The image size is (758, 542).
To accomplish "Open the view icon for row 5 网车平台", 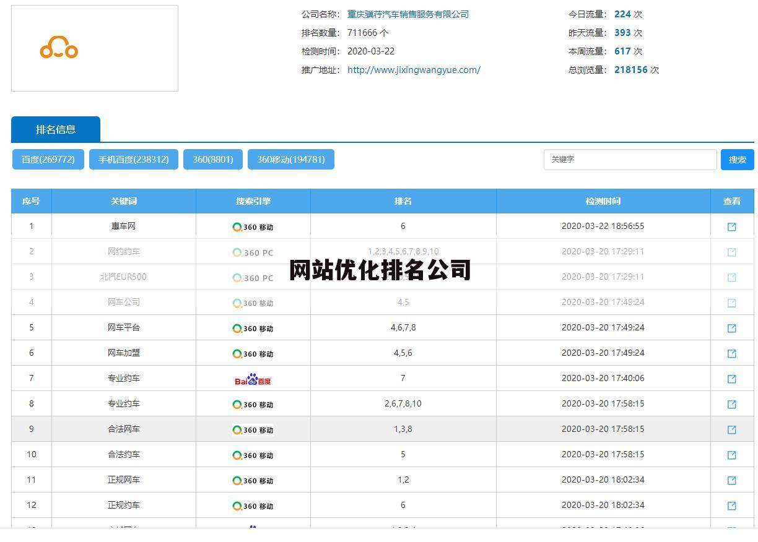I will click(x=731, y=329).
